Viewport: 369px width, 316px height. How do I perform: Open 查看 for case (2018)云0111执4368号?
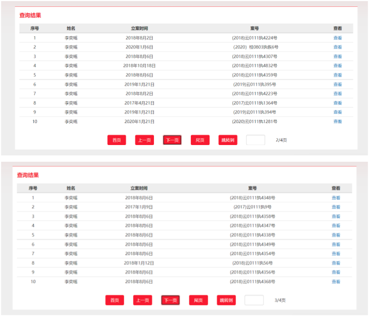coord(336,281)
